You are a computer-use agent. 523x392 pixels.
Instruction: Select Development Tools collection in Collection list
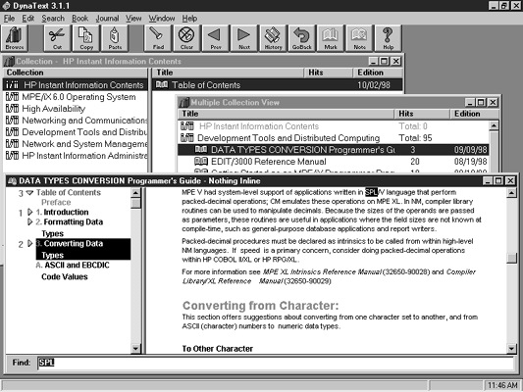75,132
